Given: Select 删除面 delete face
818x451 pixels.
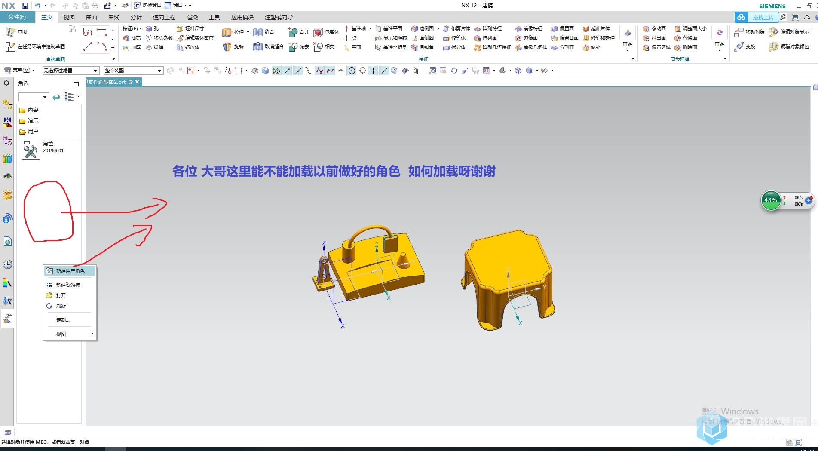Looking at the screenshot, I should 686,47.
